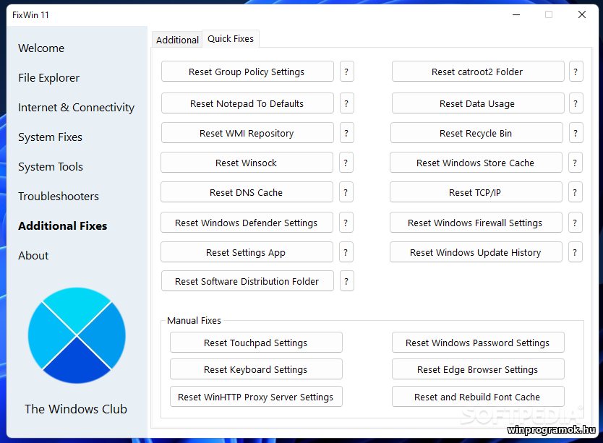Click Reset Windows Defender Settings button

247,223
